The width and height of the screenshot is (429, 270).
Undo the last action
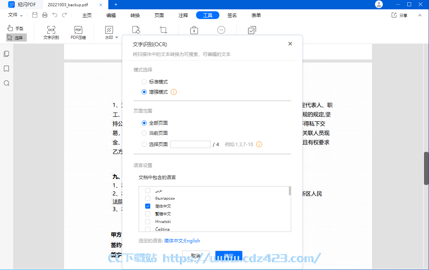55,15
